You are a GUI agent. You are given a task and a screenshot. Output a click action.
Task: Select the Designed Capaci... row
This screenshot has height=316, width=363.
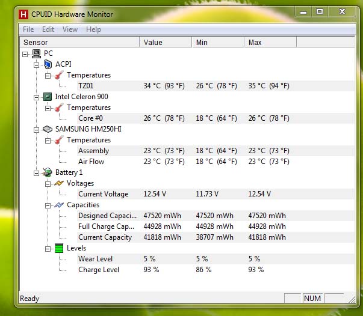pos(216,216)
